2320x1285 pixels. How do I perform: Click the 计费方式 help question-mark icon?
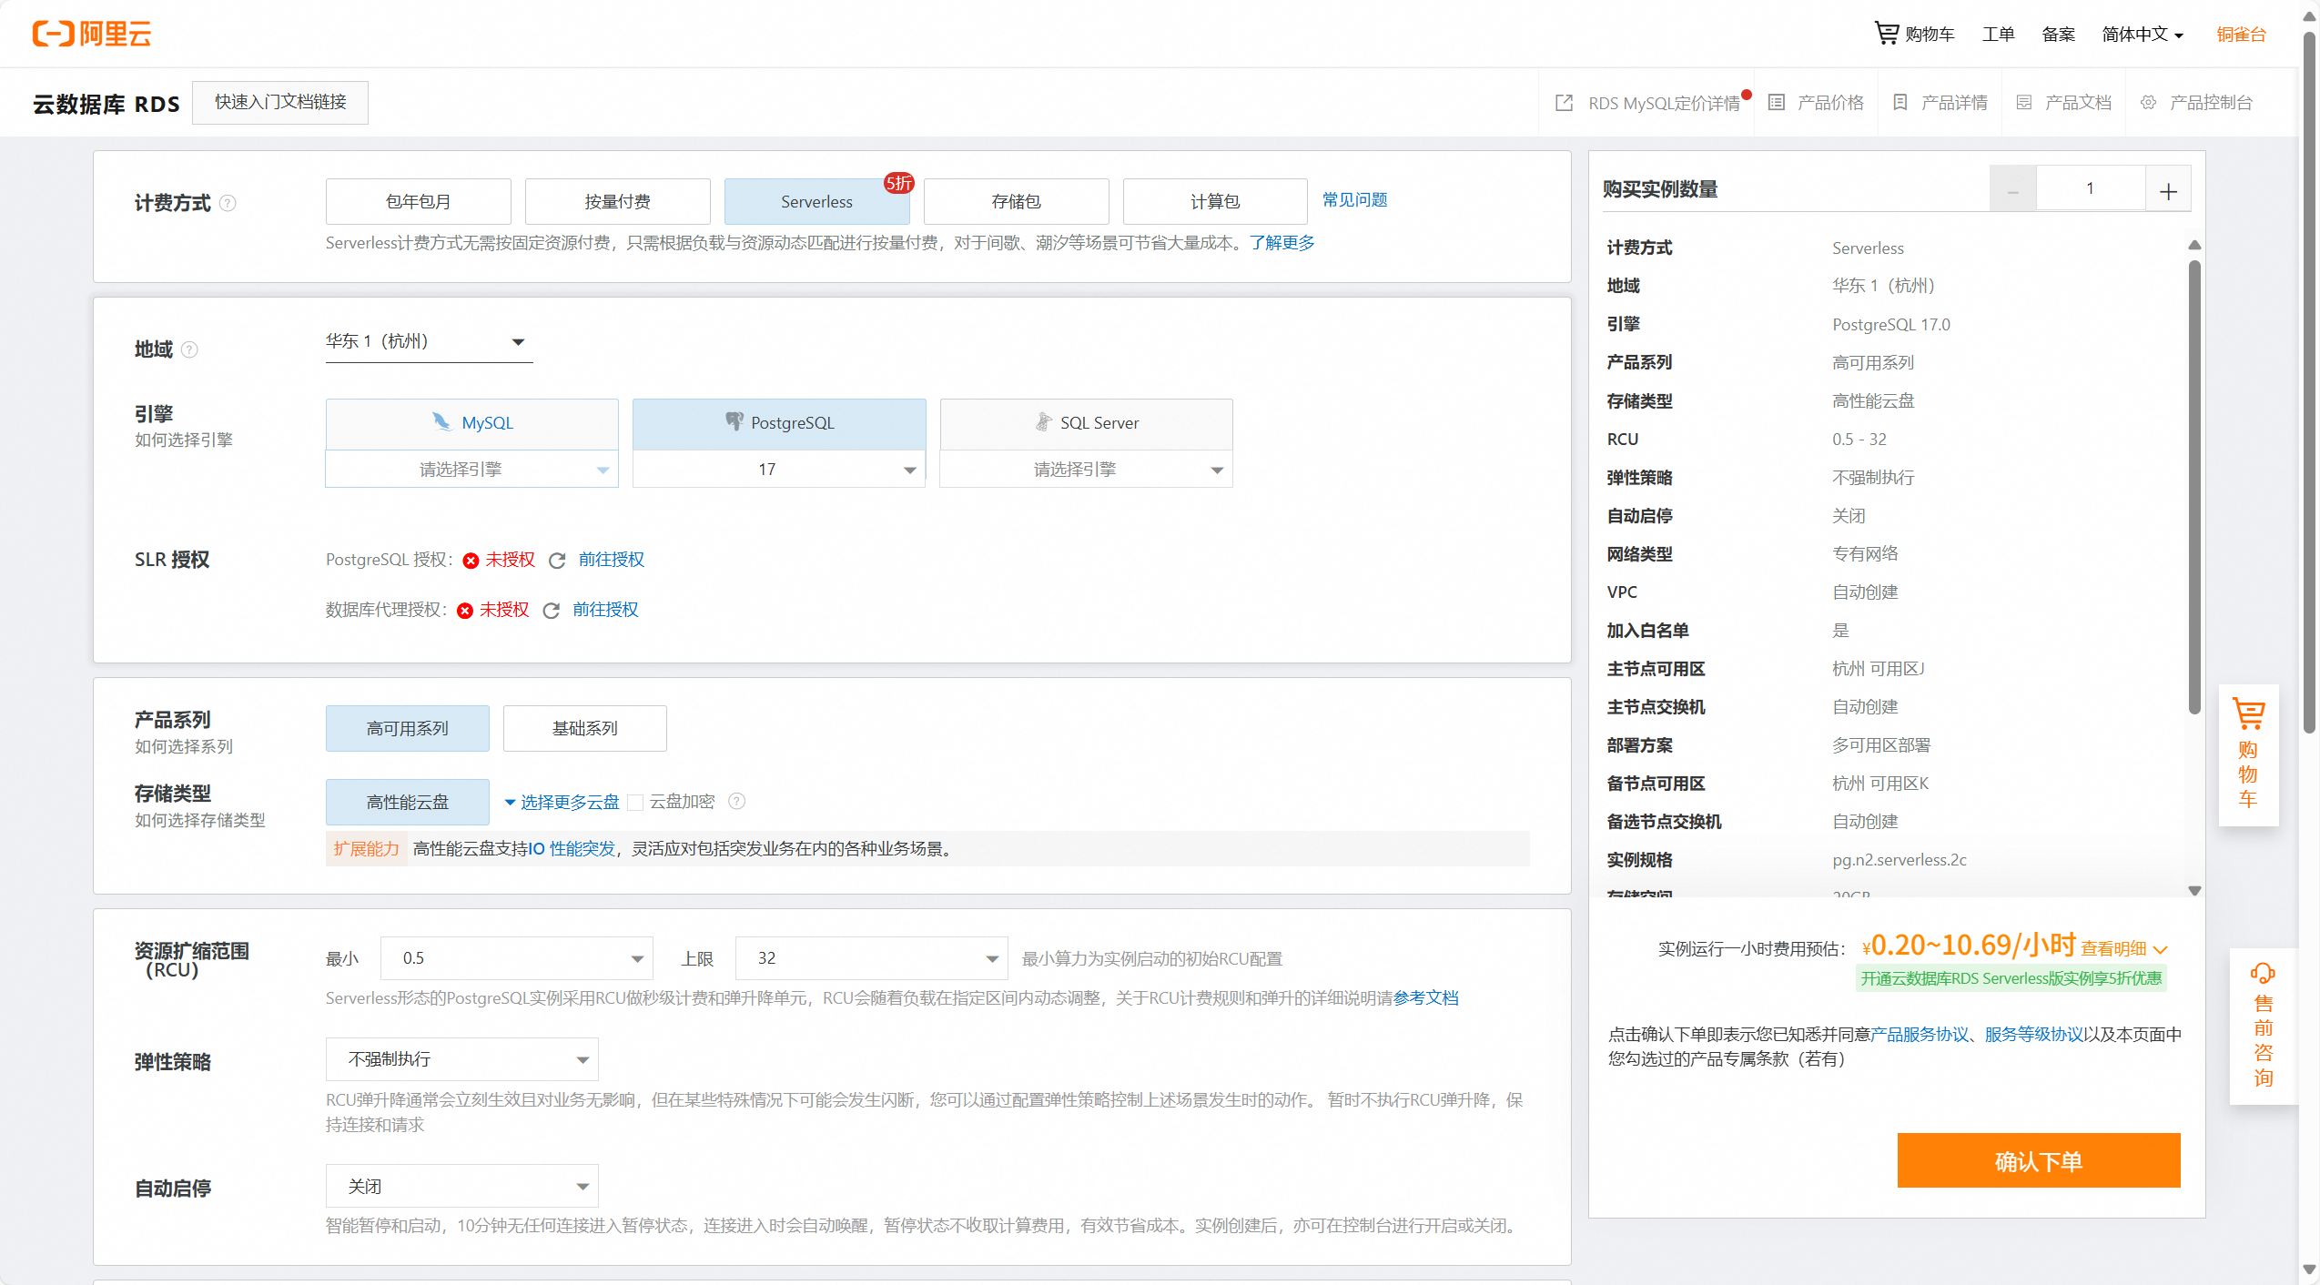pos(228,203)
